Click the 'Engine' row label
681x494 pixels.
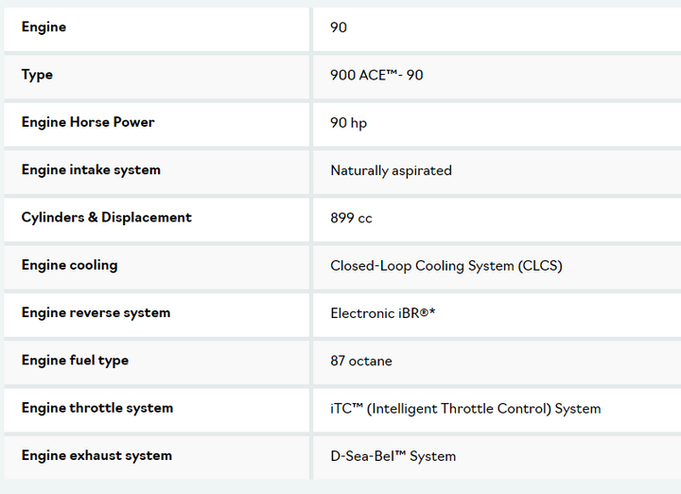point(44,27)
